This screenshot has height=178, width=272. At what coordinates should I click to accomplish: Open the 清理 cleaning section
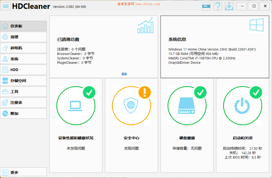tap(23, 37)
